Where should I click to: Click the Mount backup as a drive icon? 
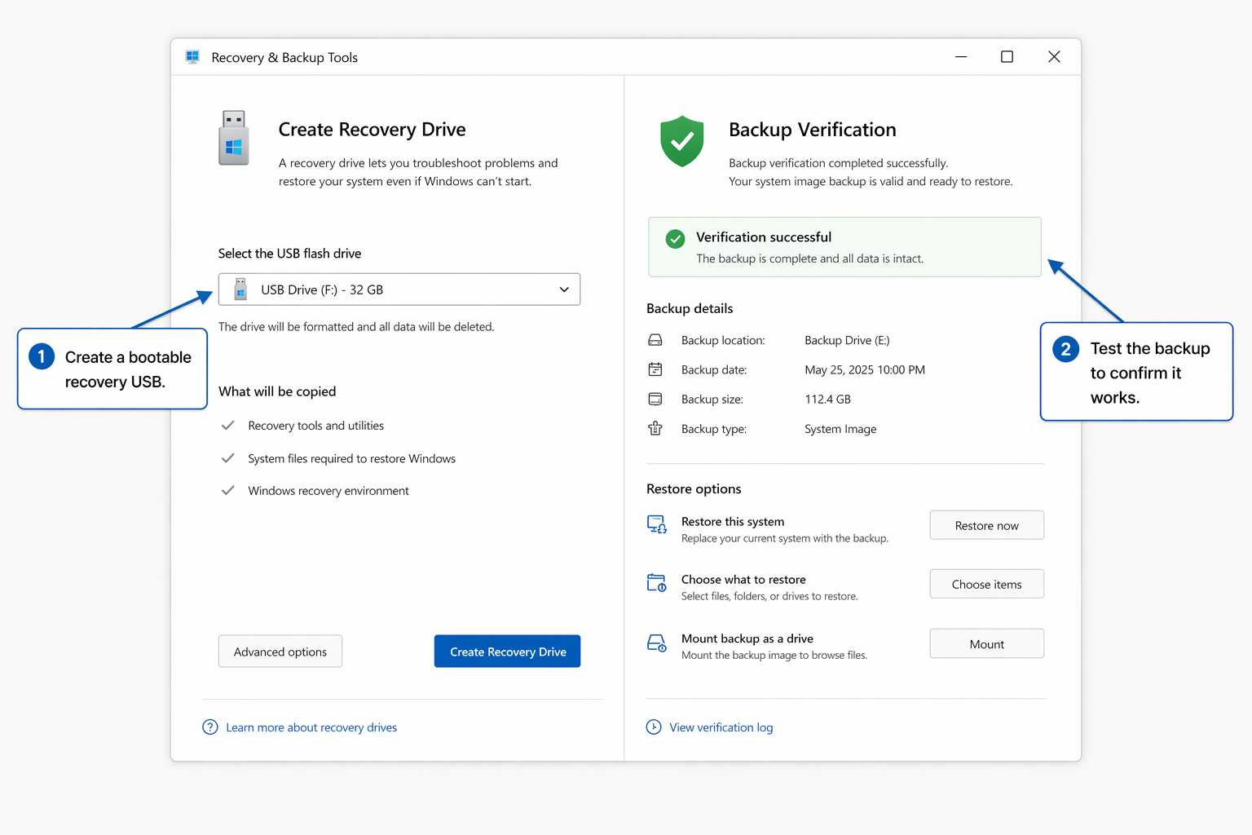[657, 643]
